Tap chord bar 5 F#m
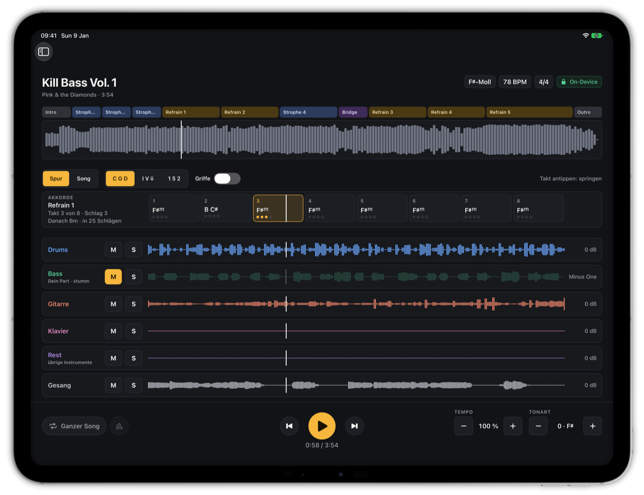644x495 pixels. 382,208
